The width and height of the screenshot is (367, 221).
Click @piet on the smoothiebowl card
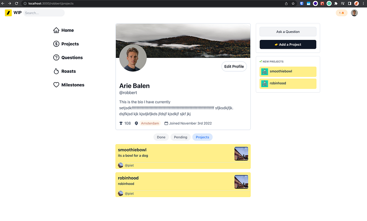[x=129, y=165]
